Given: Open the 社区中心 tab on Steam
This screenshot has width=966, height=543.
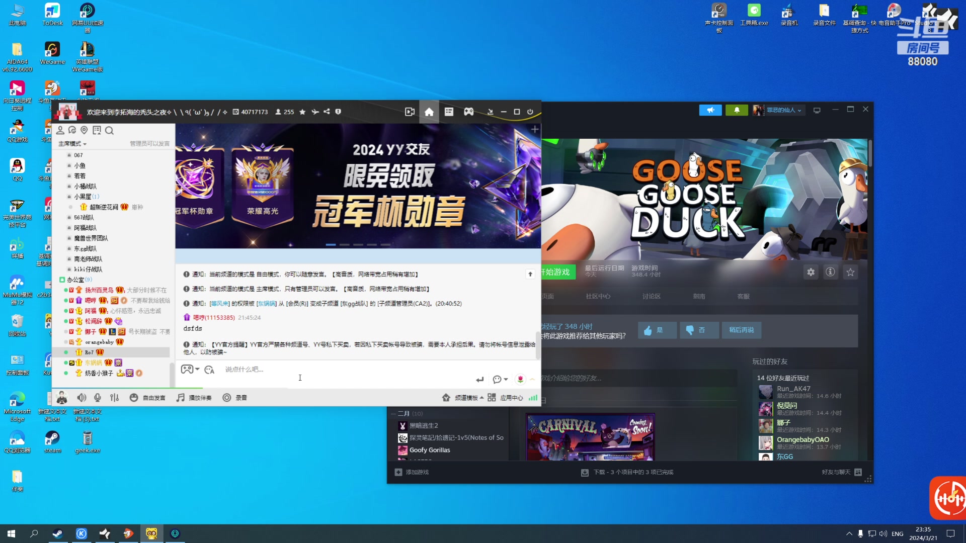Looking at the screenshot, I should tap(598, 296).
